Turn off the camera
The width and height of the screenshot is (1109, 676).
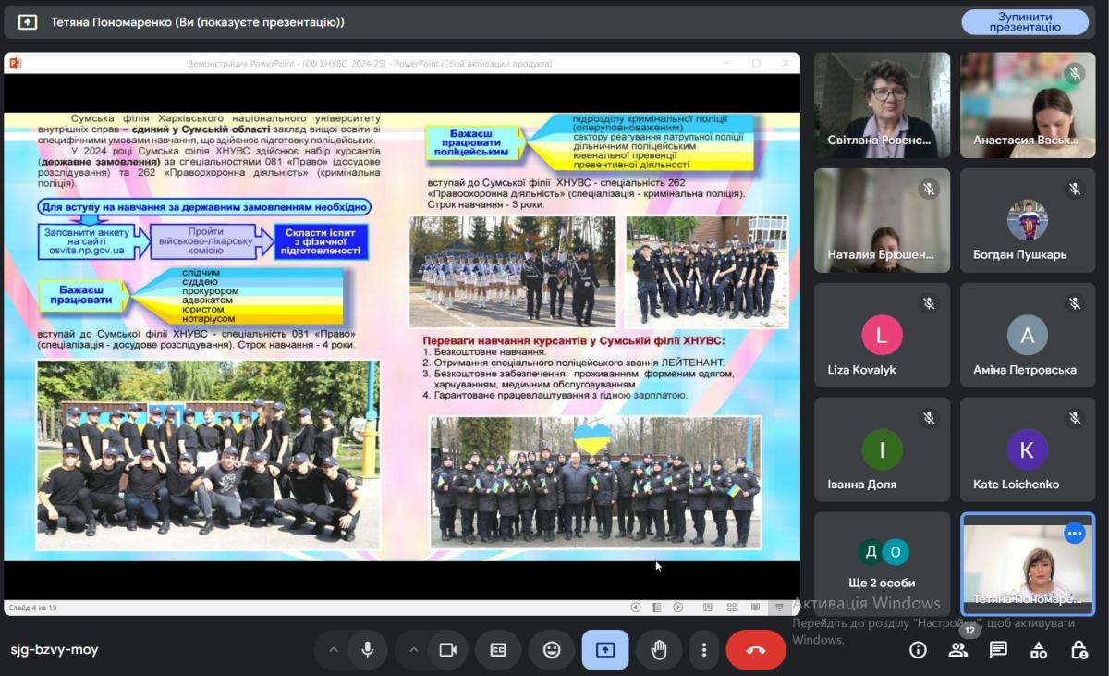[x=448, y=649]
